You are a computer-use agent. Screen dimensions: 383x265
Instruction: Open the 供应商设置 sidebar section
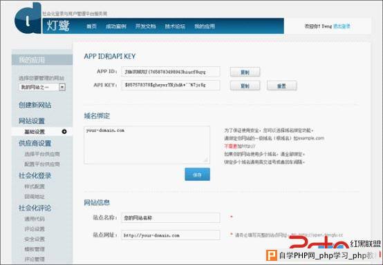(35, 144)
